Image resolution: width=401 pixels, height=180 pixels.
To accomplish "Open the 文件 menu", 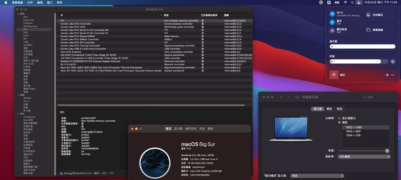I will click(30, 2).
